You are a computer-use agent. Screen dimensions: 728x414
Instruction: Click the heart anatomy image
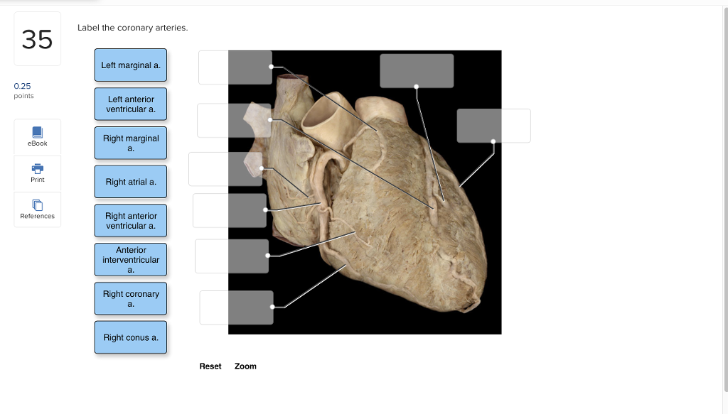(364, 190)
